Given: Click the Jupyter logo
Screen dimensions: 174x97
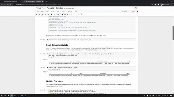Looking at the screenshot, I should tap(41, 8).
